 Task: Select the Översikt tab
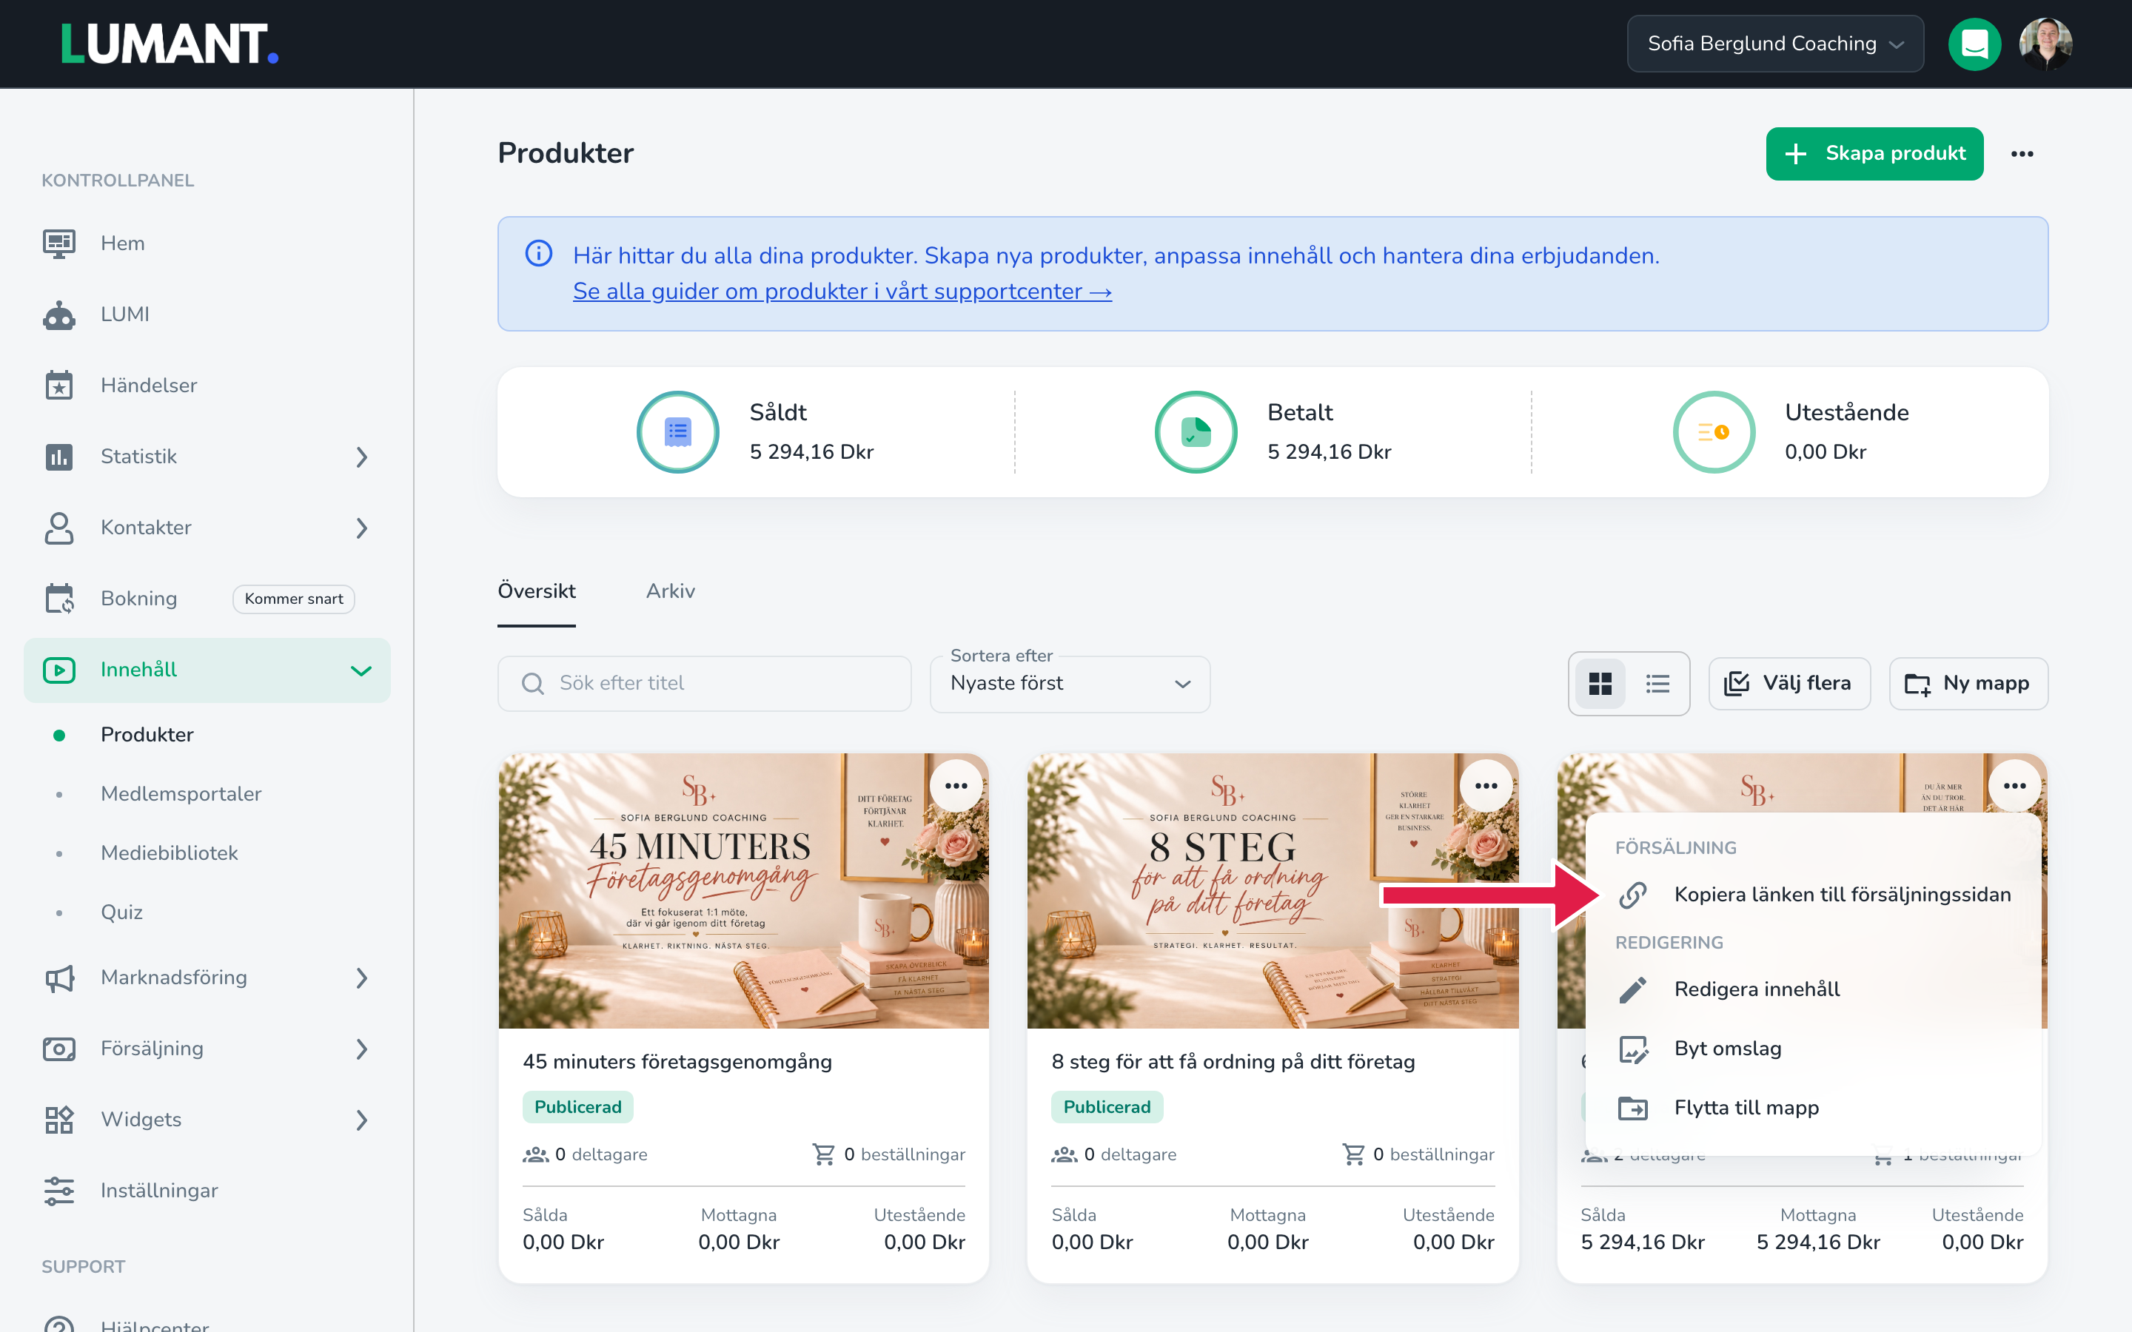point(537,591)
